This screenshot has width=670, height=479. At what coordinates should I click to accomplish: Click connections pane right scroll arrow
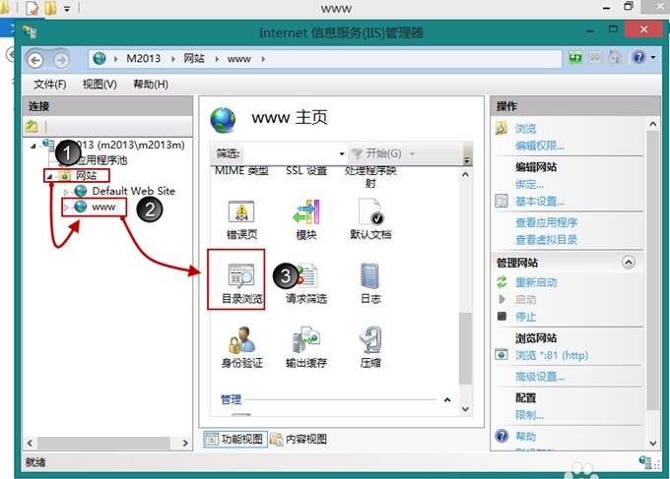[x=185, y=443]
